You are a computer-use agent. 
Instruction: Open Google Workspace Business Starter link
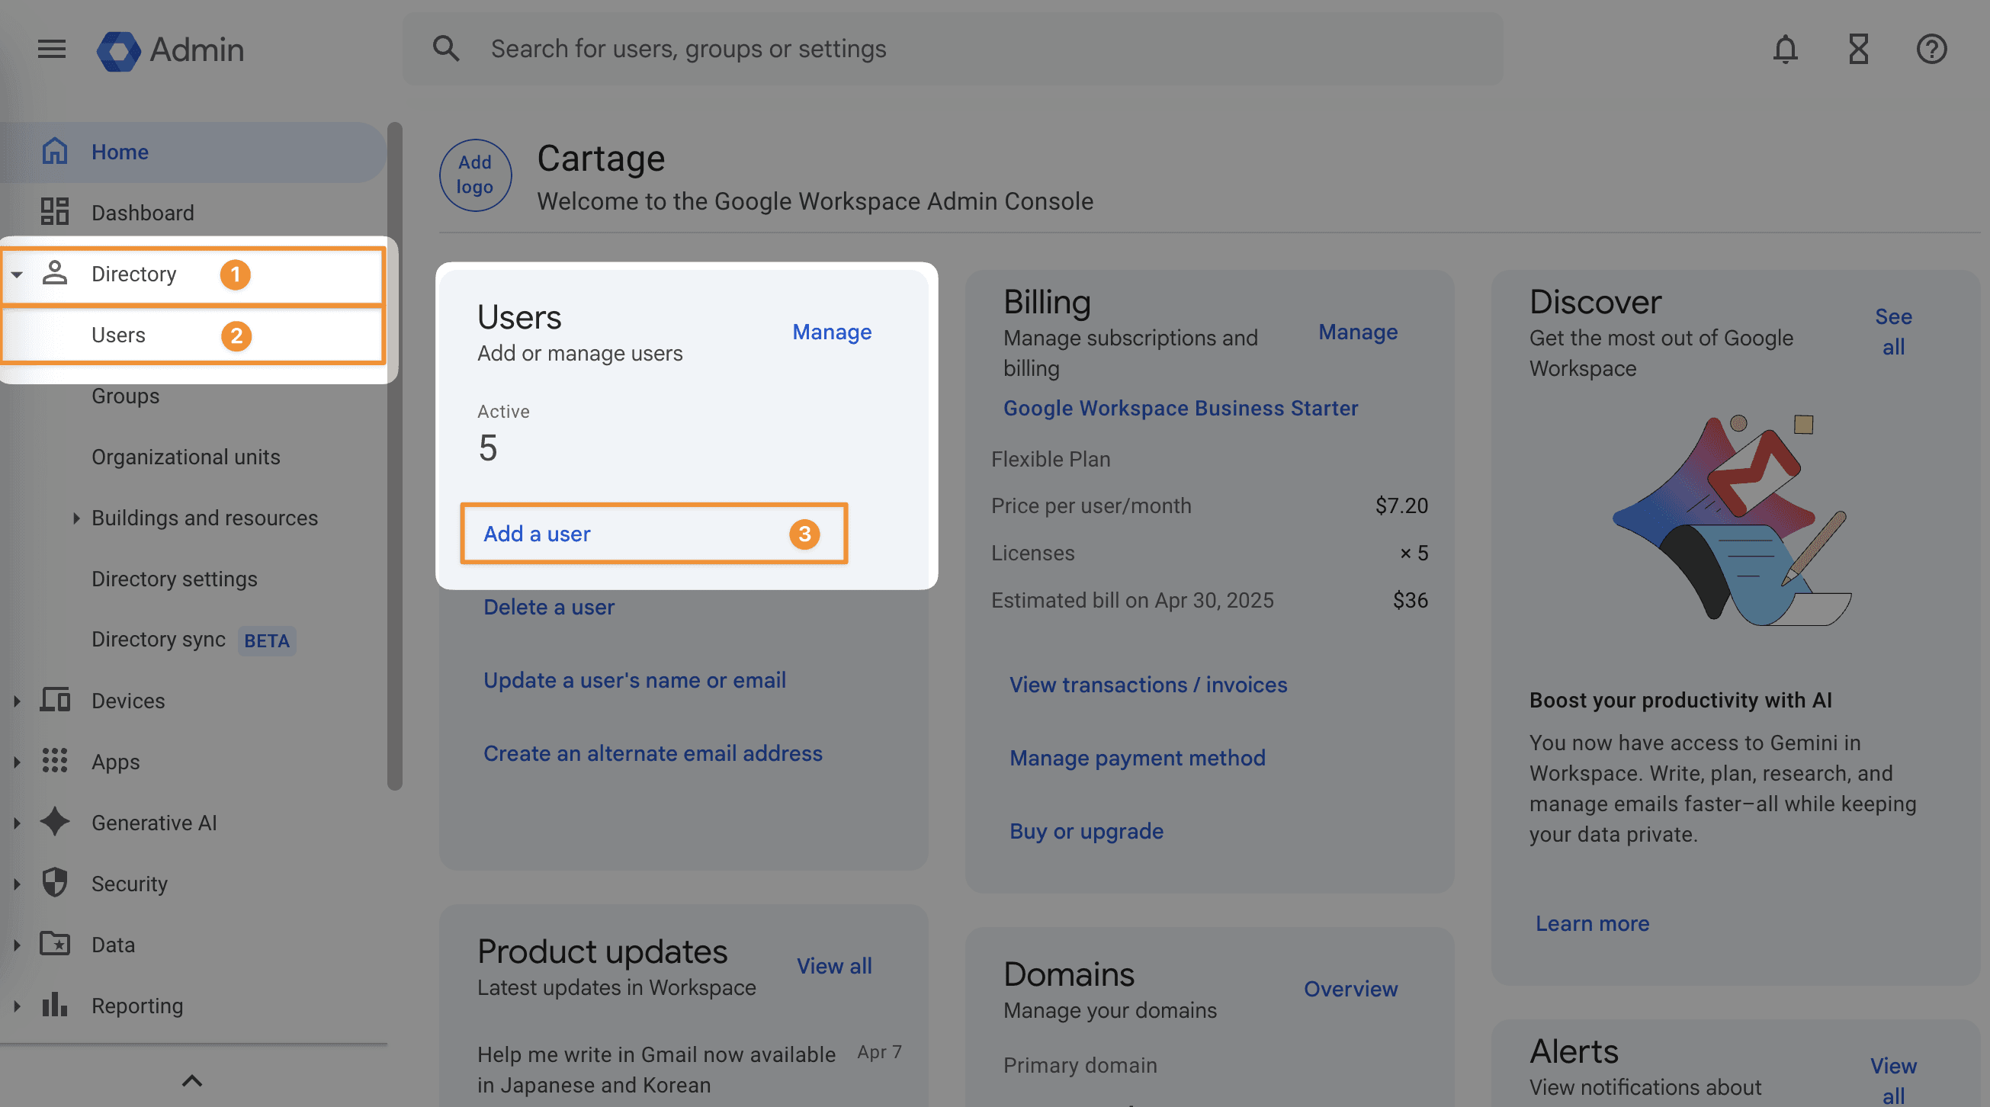[1180, 408]
